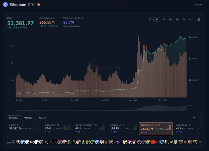Select the ALTRANK metric card

[57, 129]
